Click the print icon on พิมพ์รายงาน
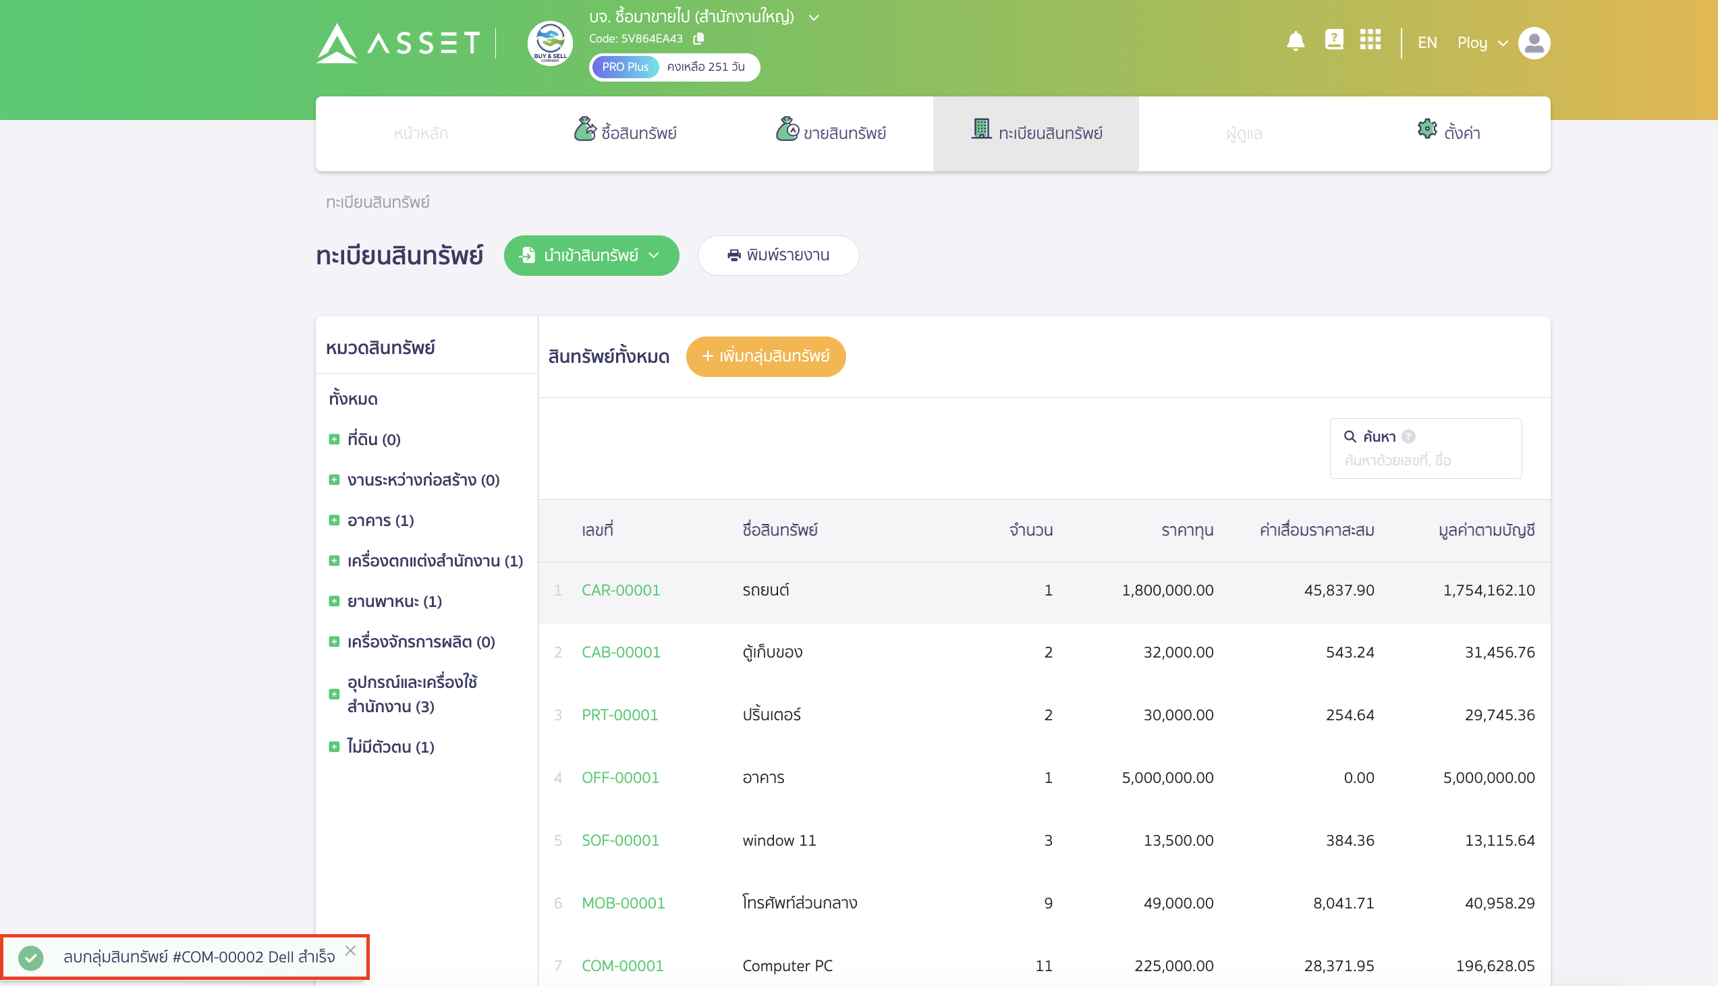Screen dimensions: 1718x986 click(x=733, y=256)
